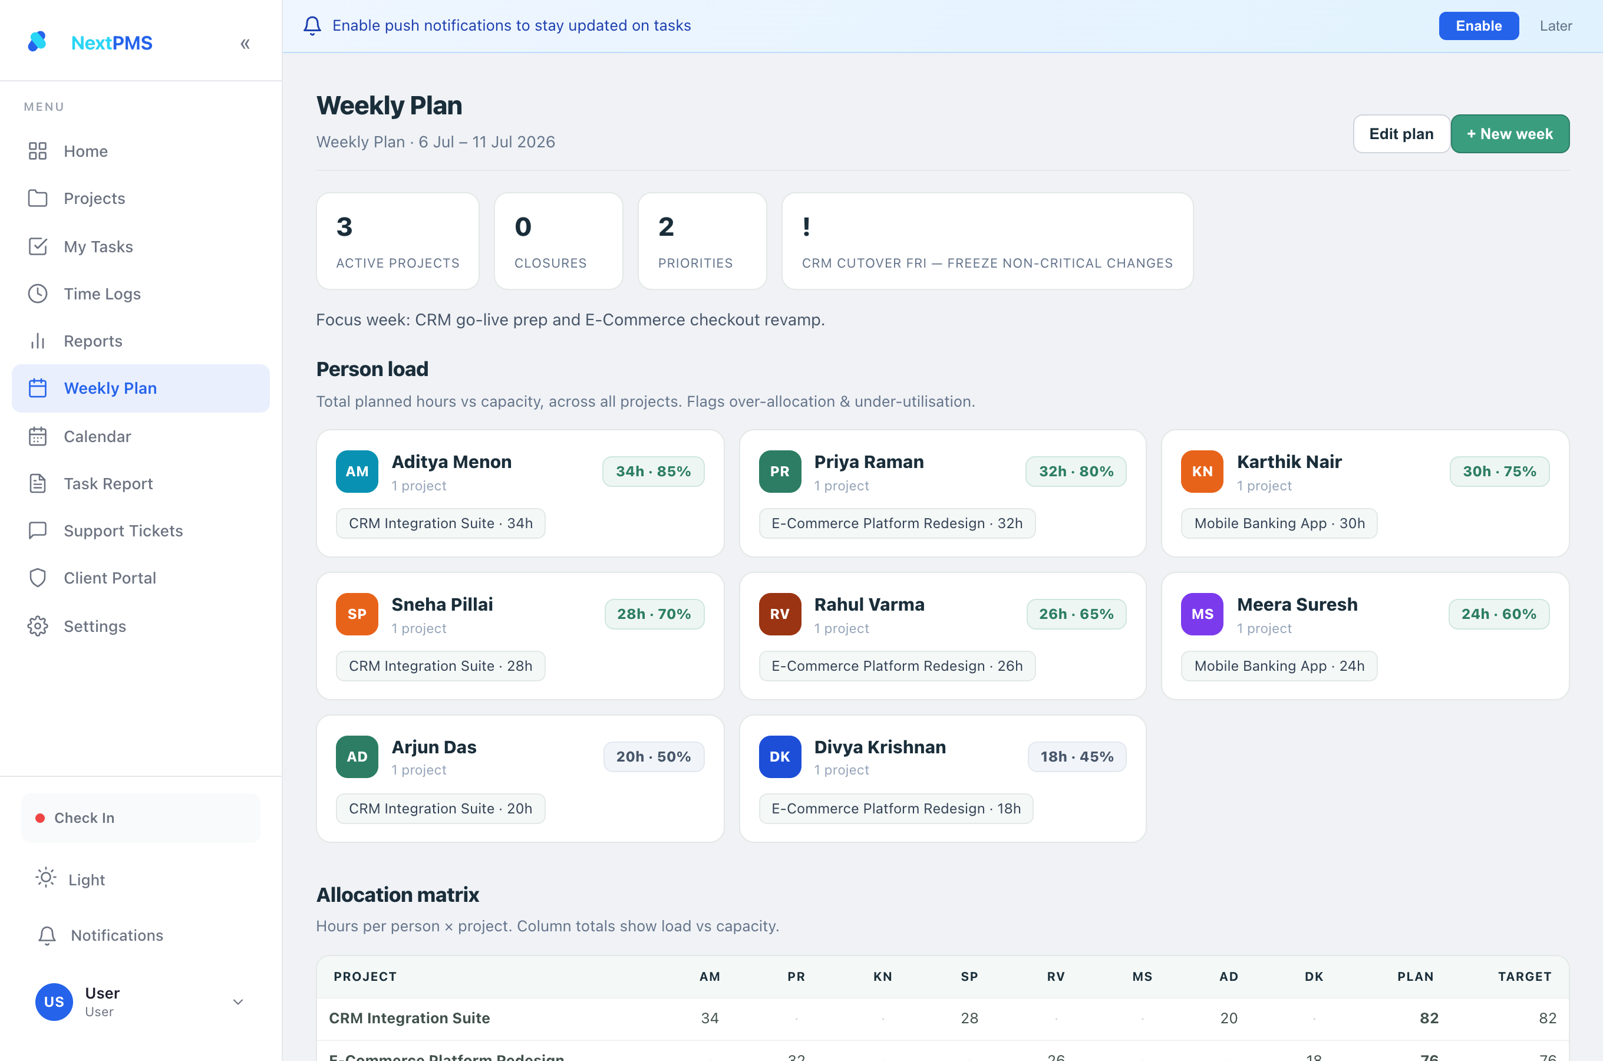This screenshot has height=1061, width=1603.
Task: Open Task Report page
Action: pyautogui.click(x=141, y=484)
